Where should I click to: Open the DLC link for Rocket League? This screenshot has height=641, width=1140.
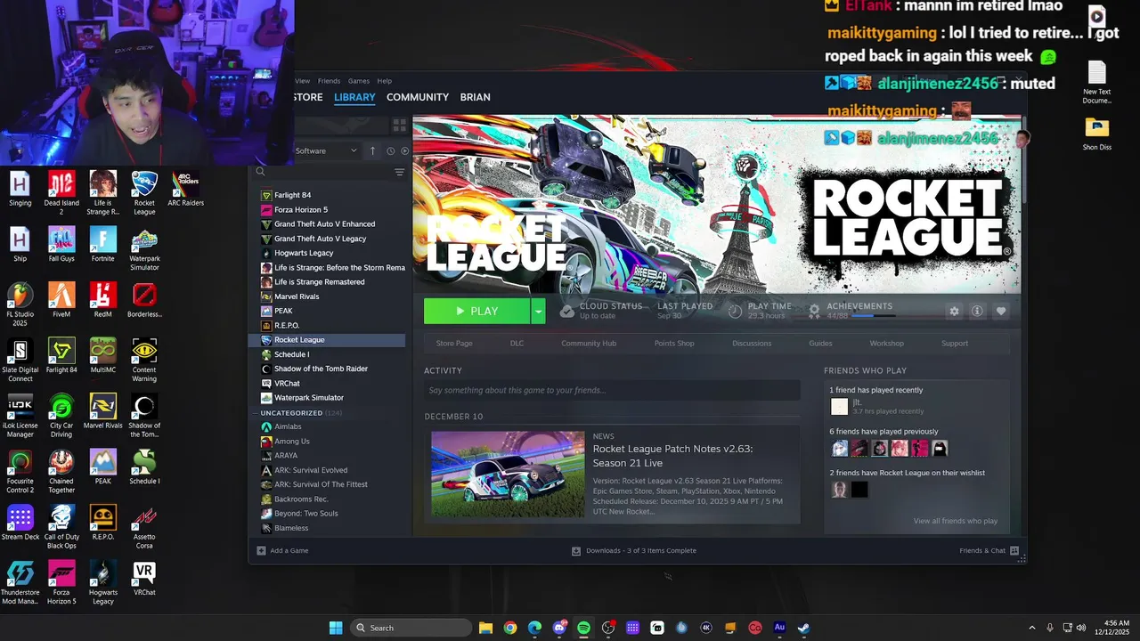coord(517,343)
